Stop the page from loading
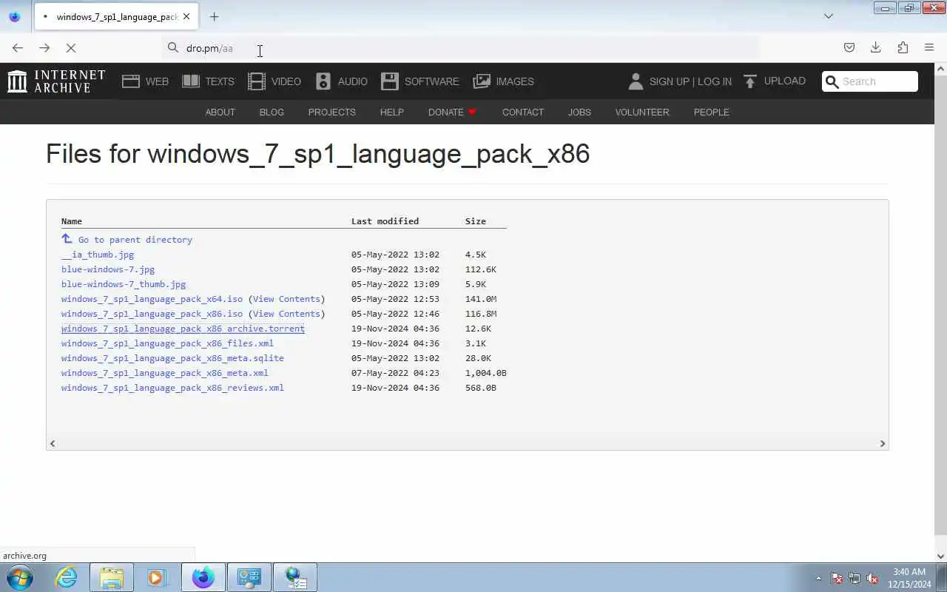 (71, 48)
